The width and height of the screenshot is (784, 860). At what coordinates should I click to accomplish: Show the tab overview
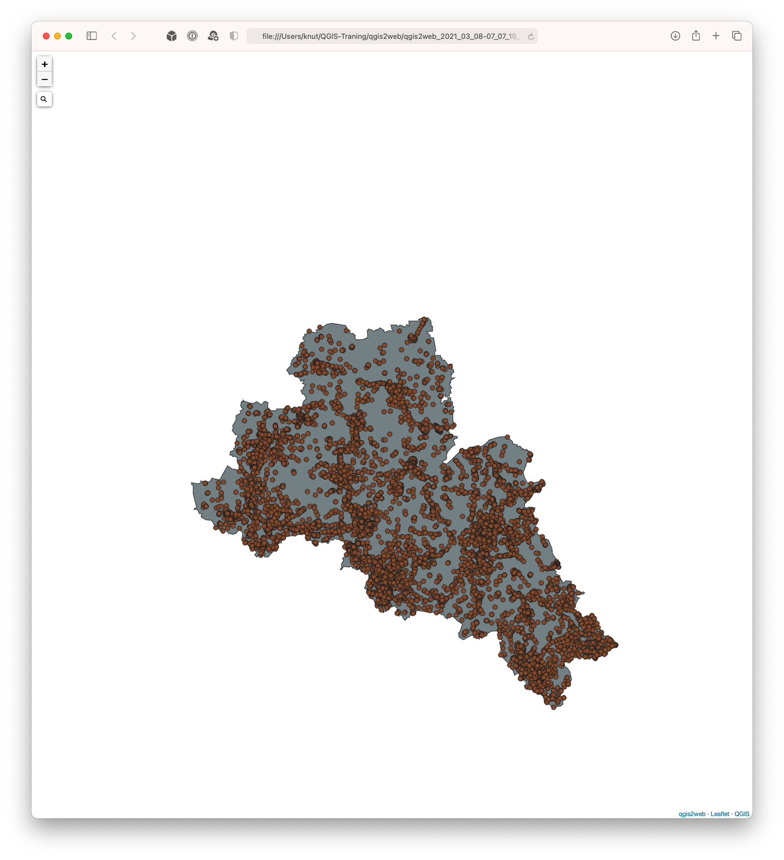(x=737, y=36)
